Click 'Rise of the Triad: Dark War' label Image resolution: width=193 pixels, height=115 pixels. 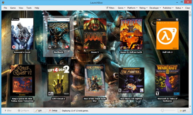95,100
